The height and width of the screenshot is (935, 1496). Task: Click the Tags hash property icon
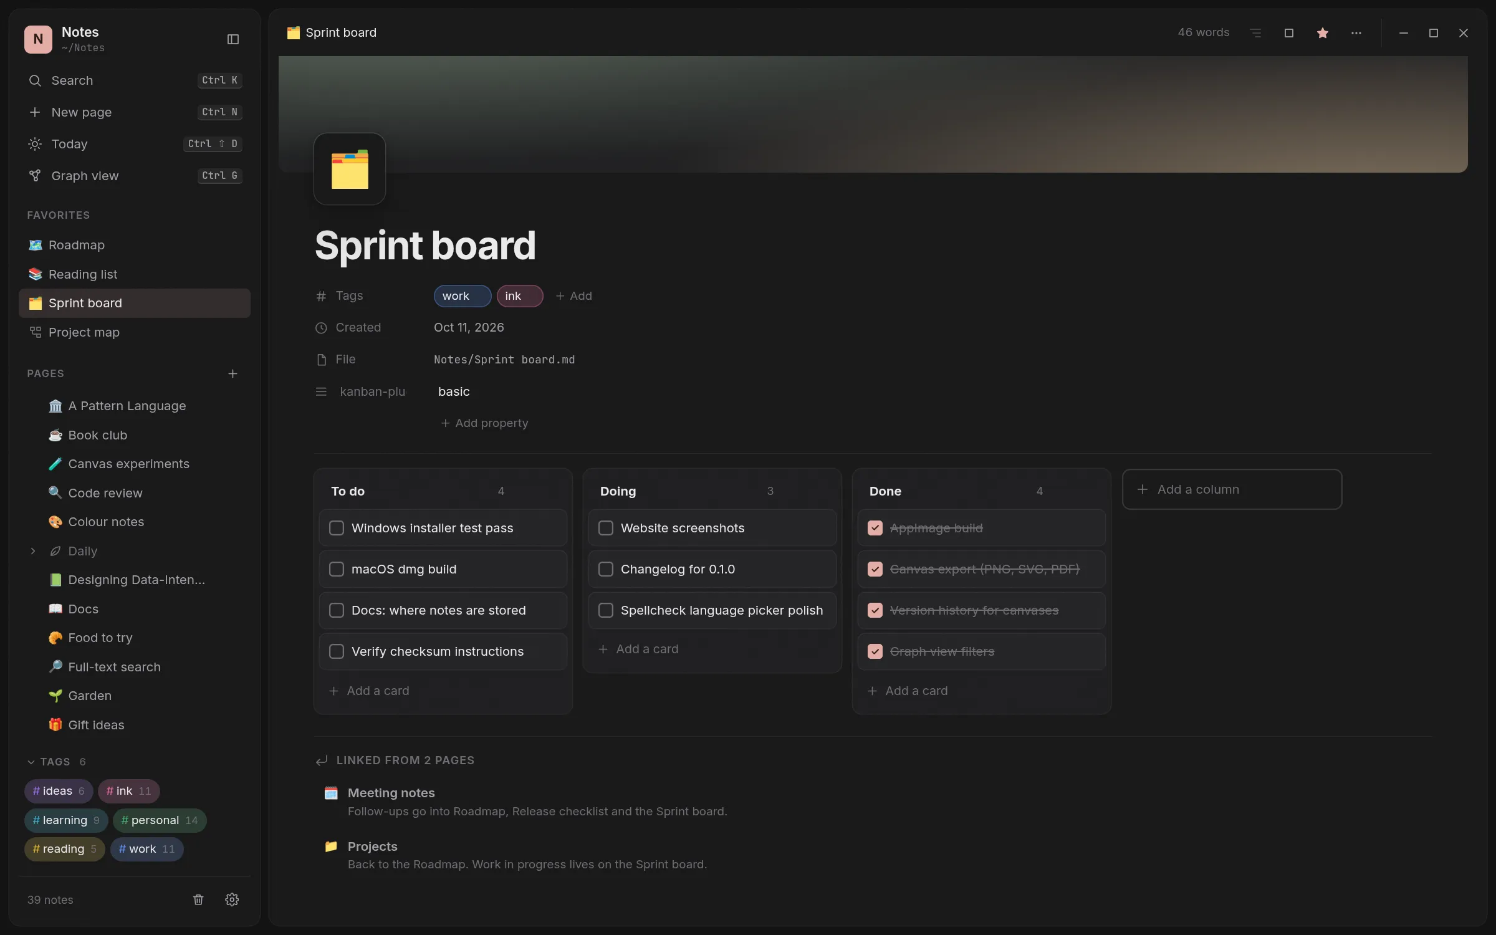point(321,296)
